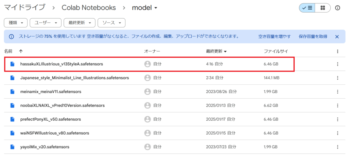
Task: Click owner avatar in noobaiXLNAIXL row
Action: [147, 105]
